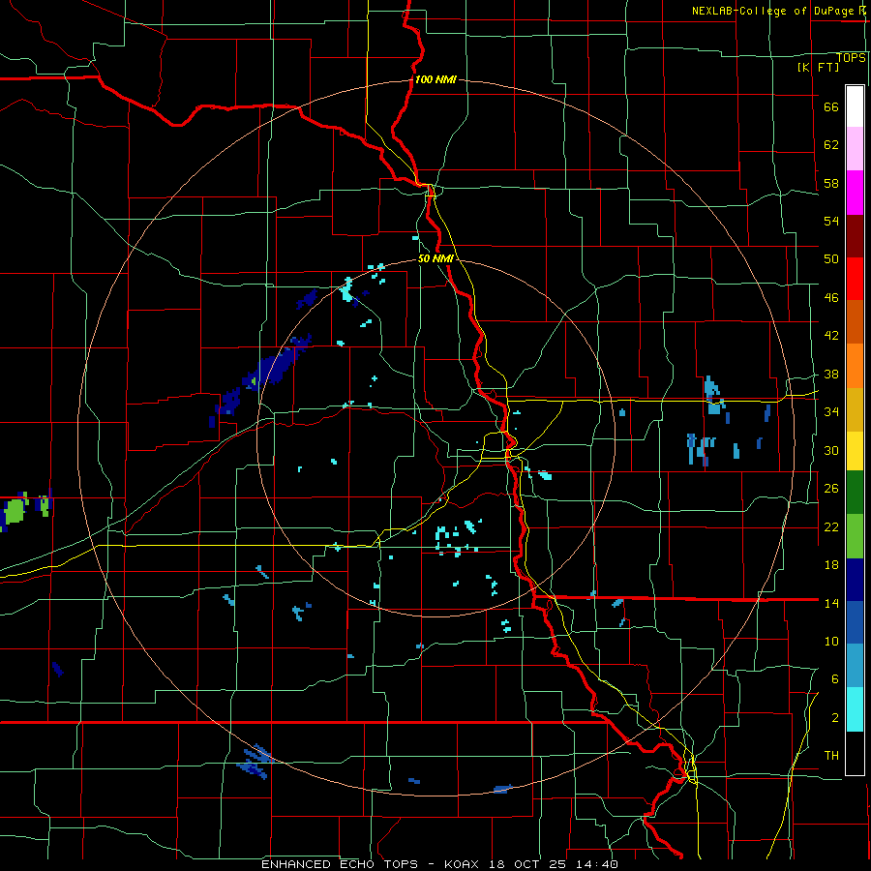Click the "[K FT]" units label
This screenshot has height=871, width=871.
[x=818, y=67]
